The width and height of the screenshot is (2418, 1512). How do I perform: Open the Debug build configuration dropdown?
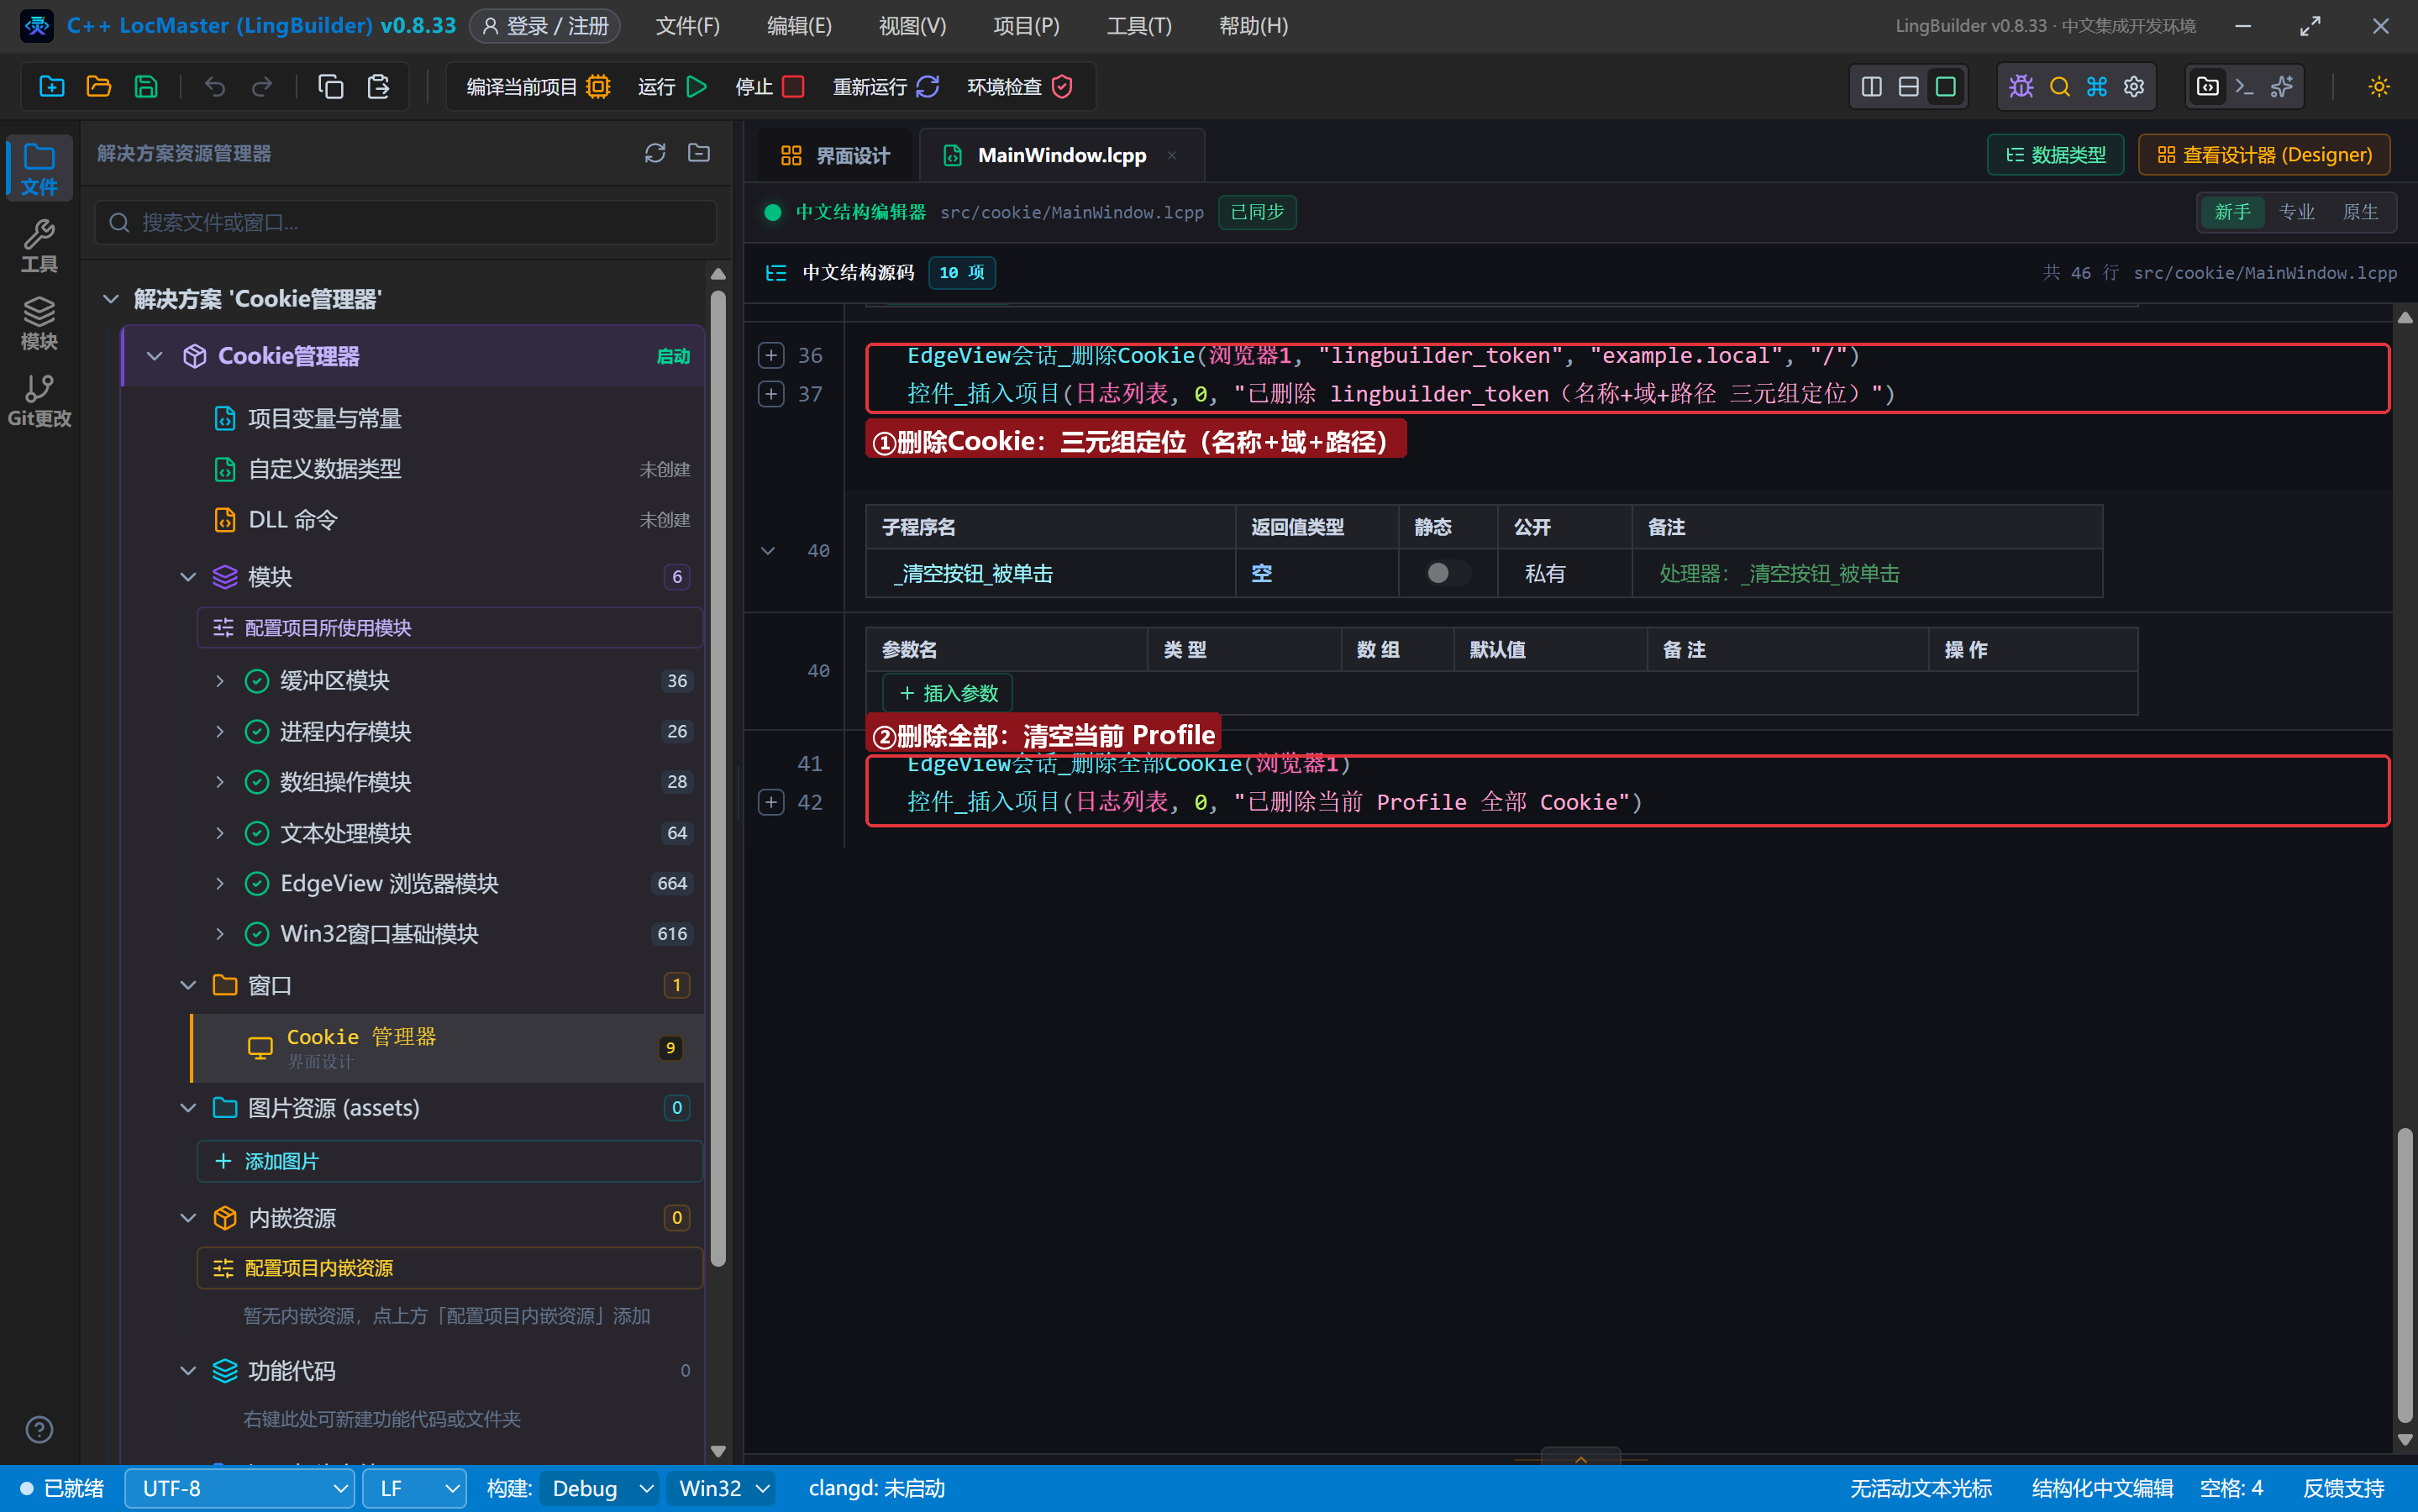pos(599,1488)
